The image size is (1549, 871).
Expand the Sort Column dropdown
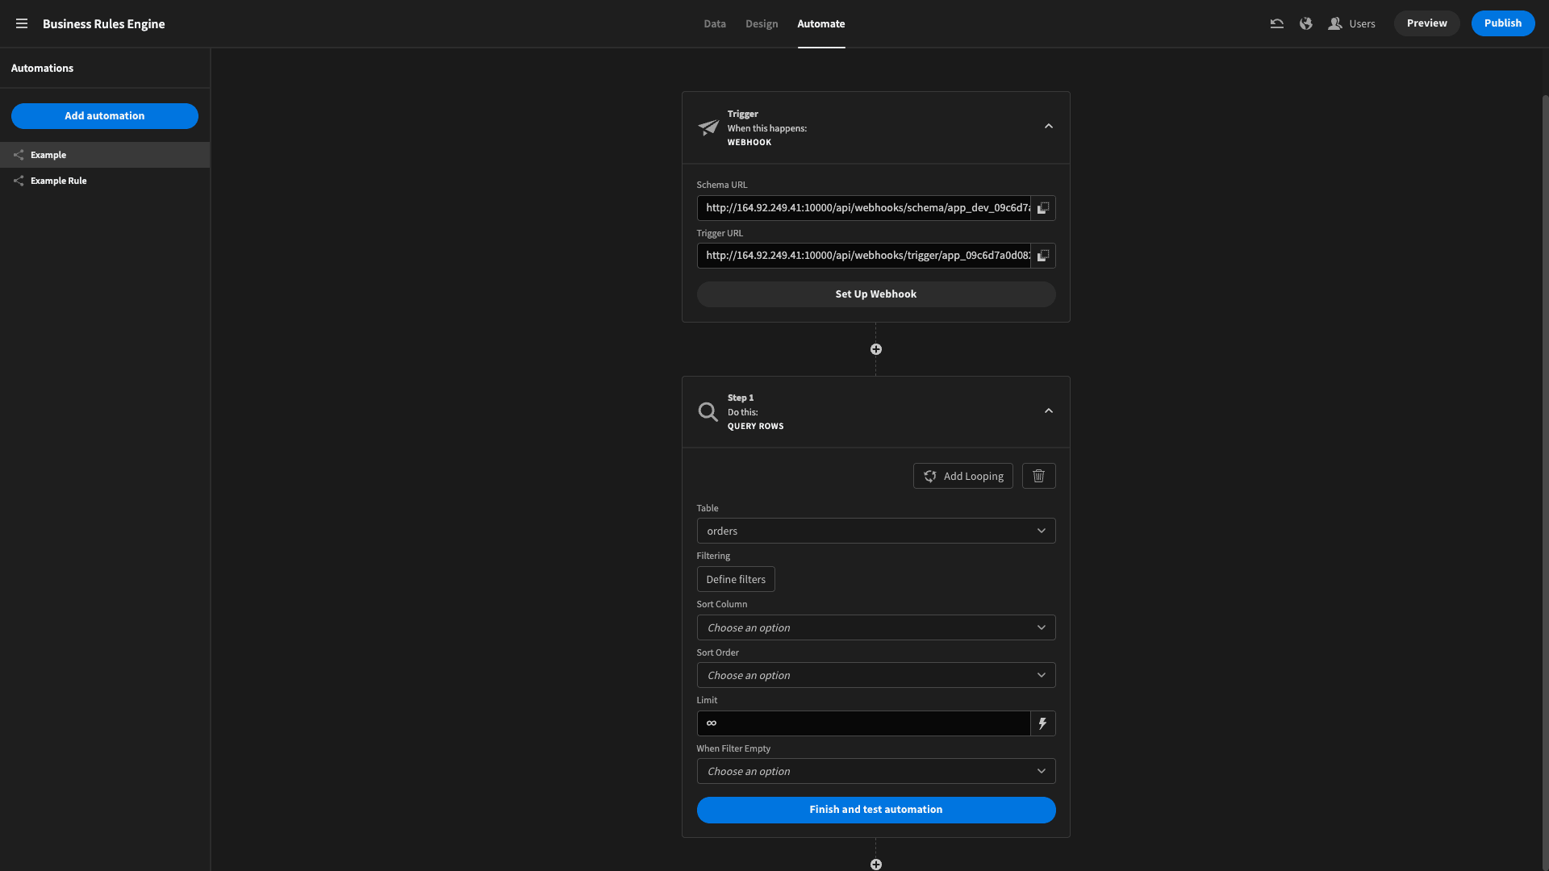[875, 627]
